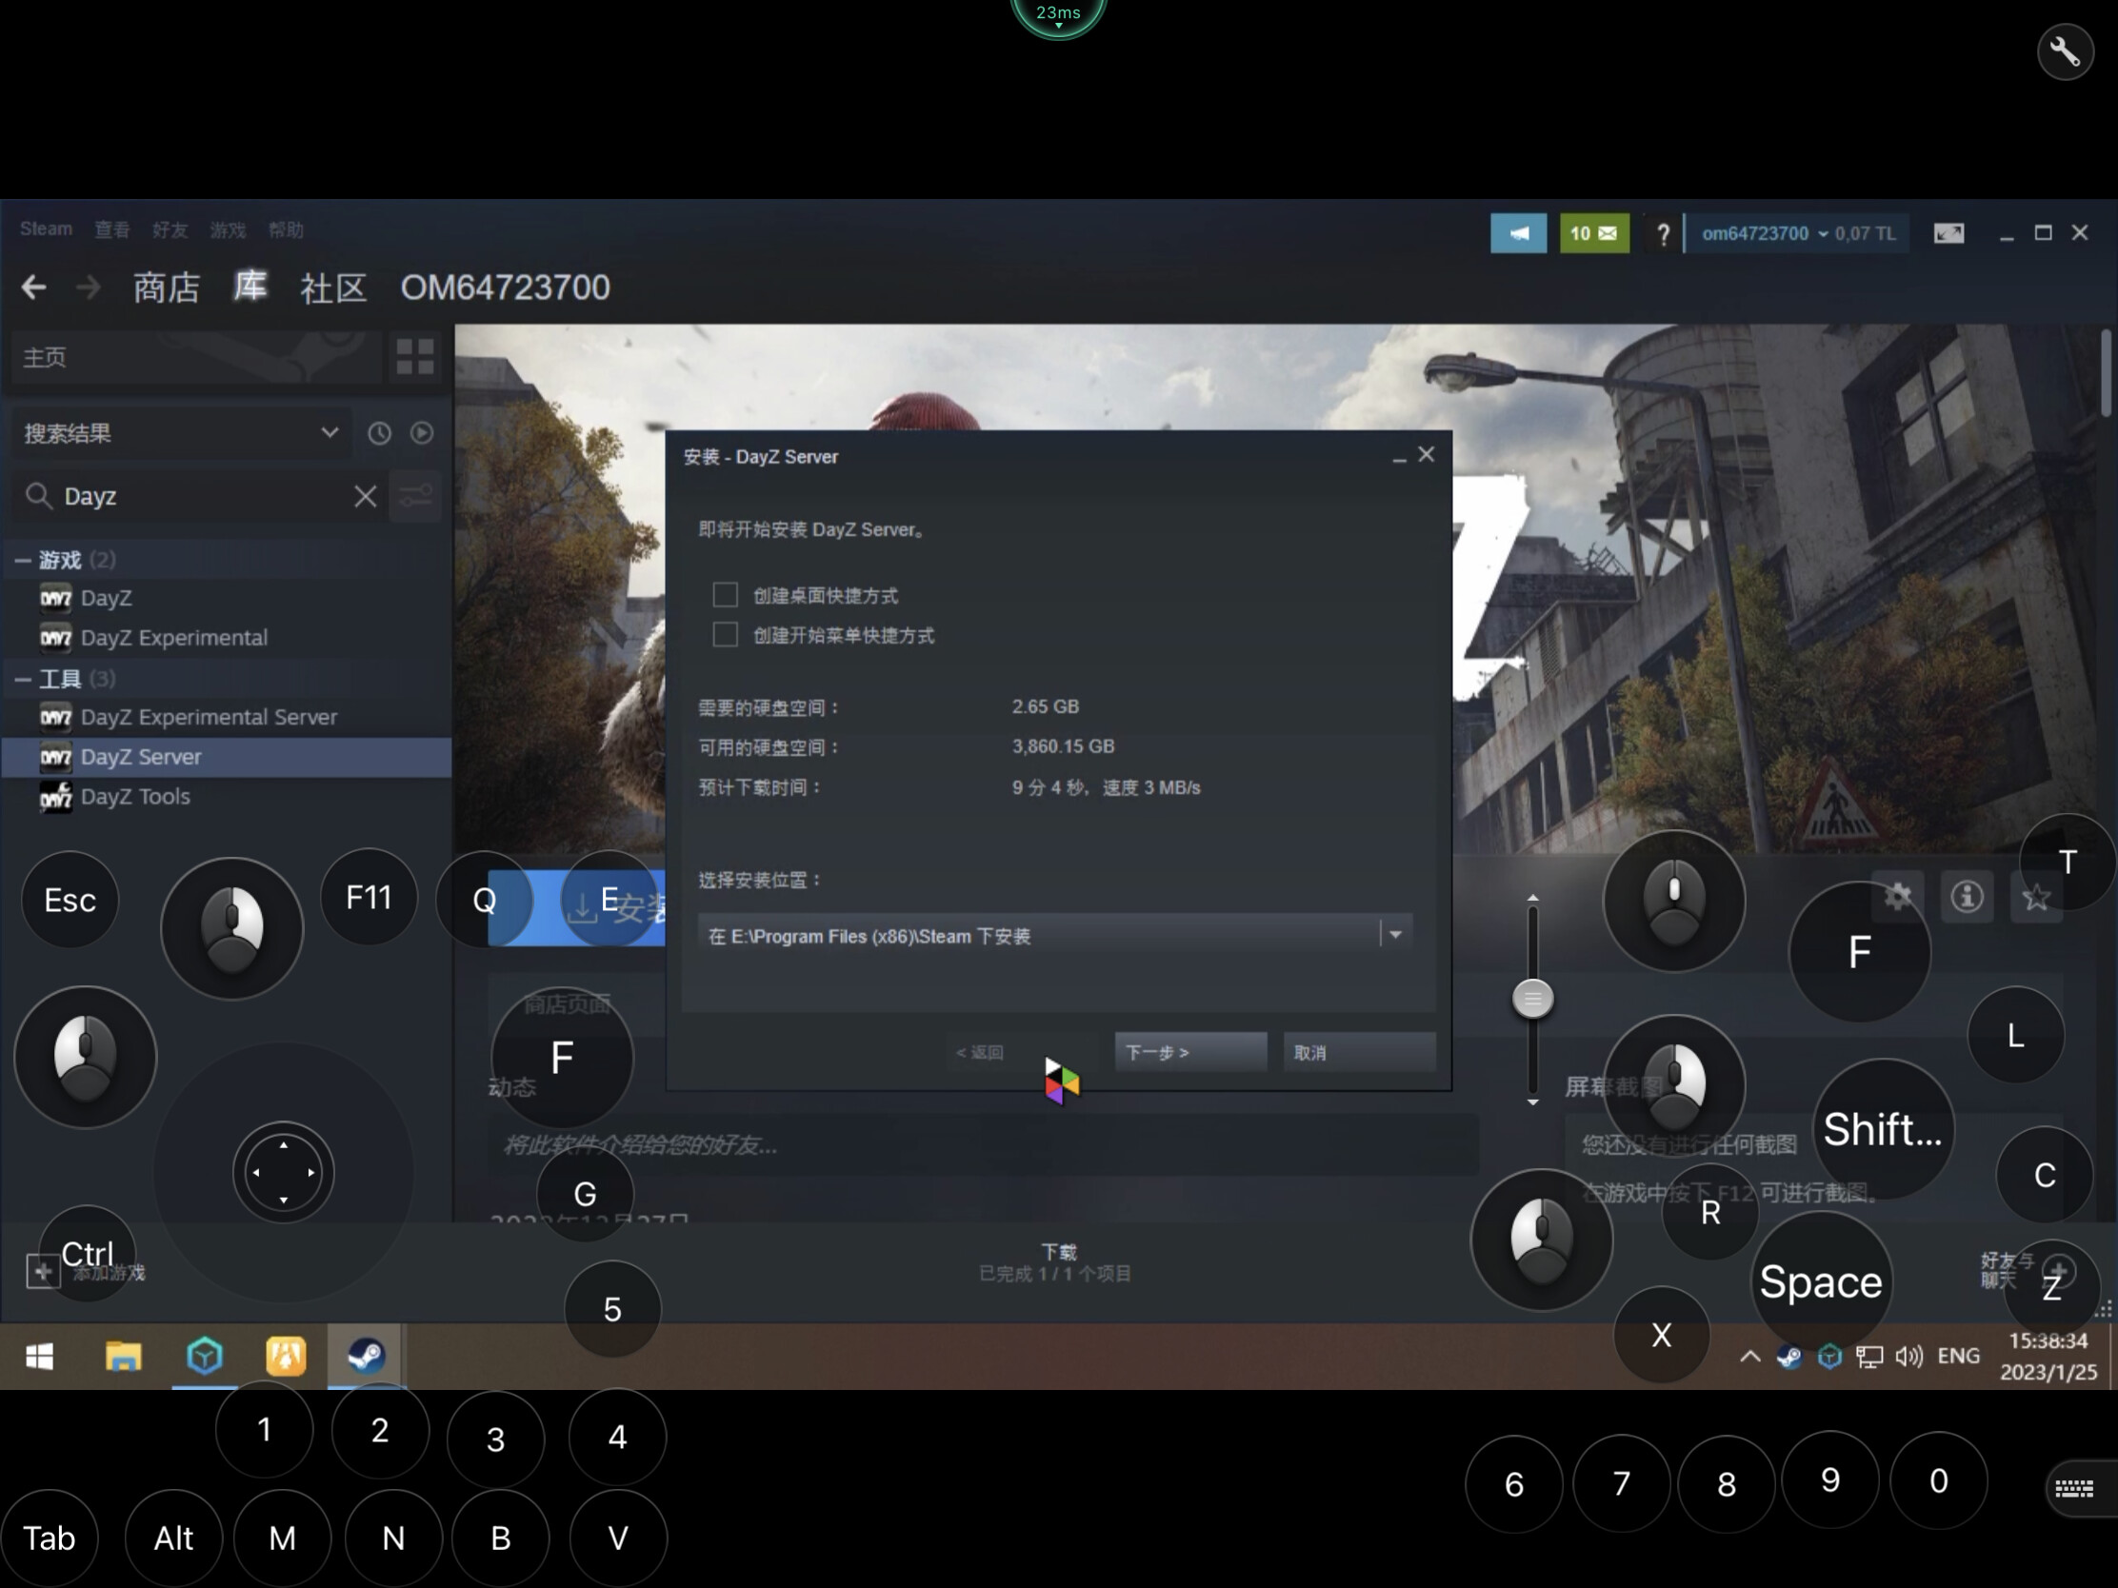Tap the virtual Tab key overlay
This screenshot has width=2118, height=1588.
click(x=49, y=1538)
